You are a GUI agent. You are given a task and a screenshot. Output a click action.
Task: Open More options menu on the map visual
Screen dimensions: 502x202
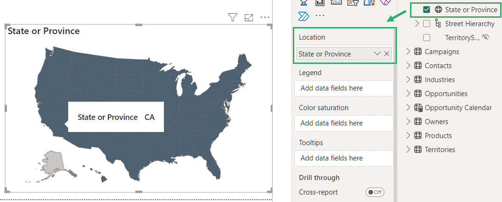click(x=265, y=17)
